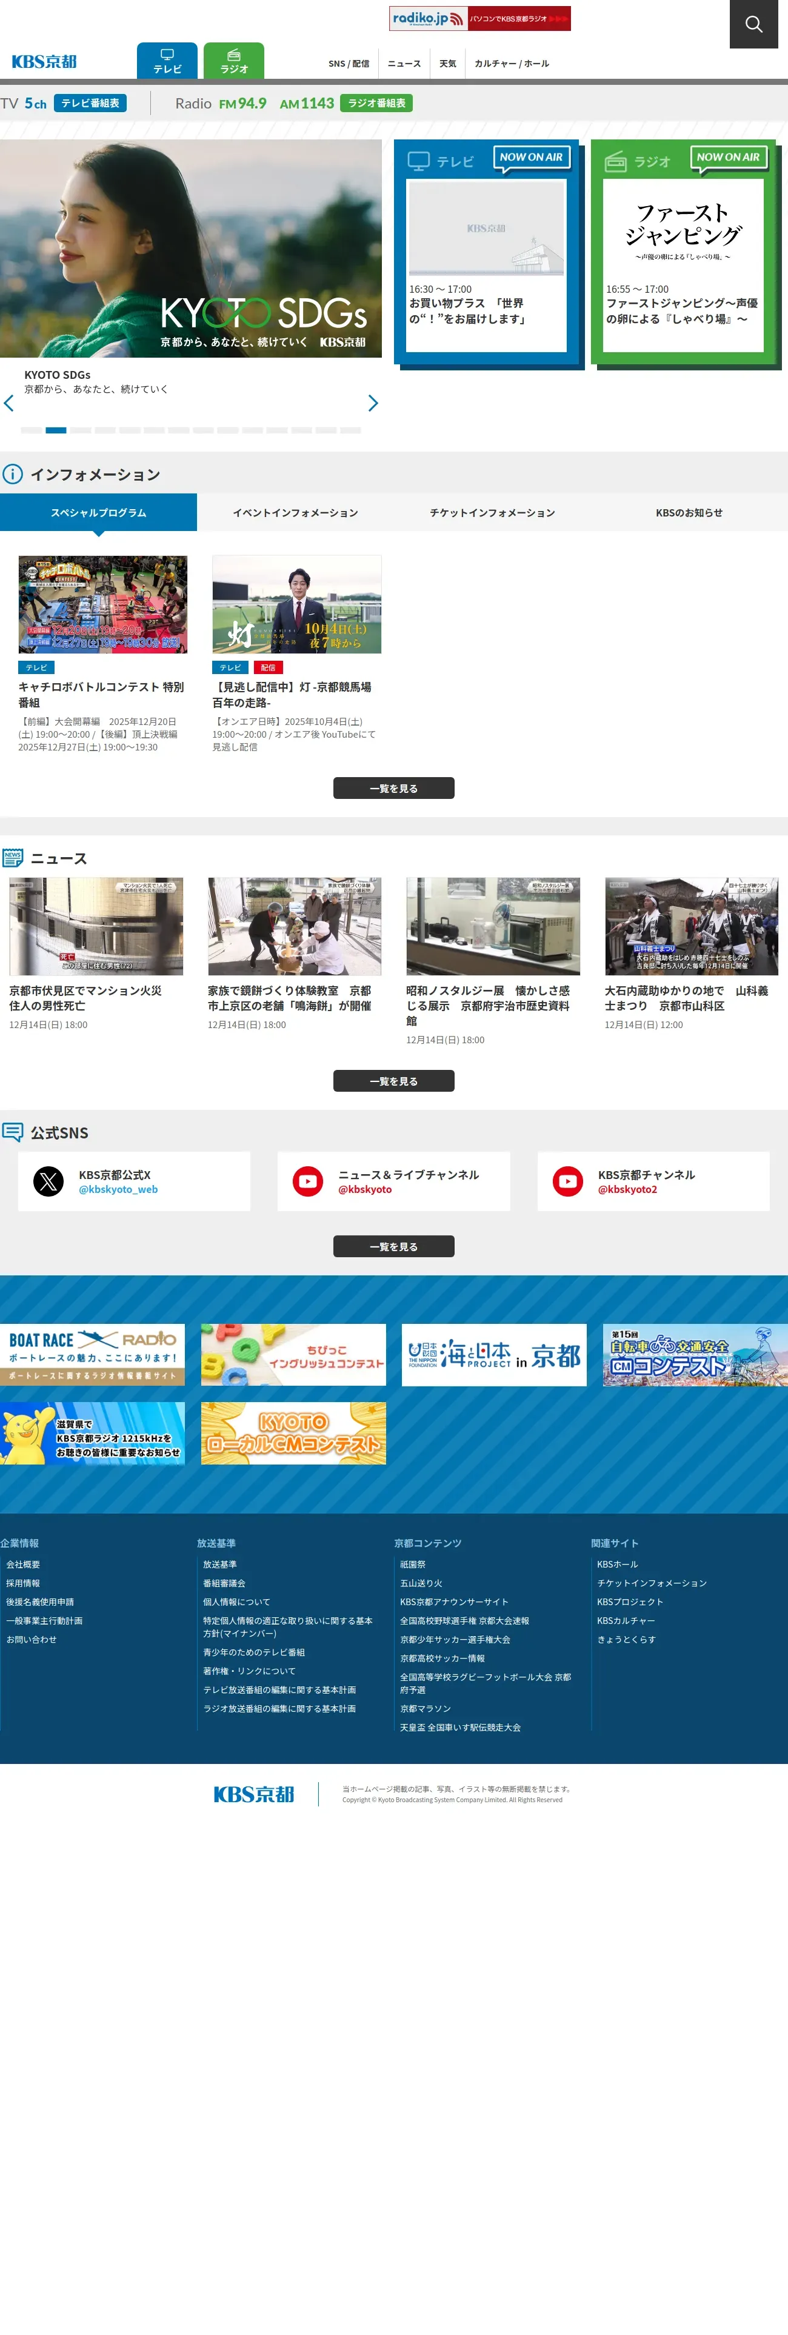Select スペシャルプログラム tab

[98, 512]
